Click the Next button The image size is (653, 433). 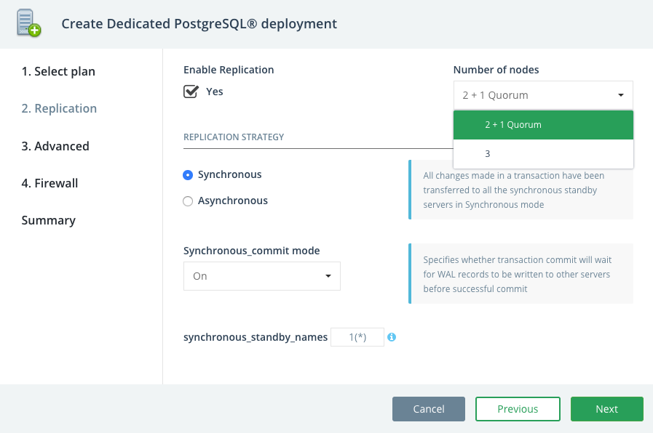click(x=607, y=409)
